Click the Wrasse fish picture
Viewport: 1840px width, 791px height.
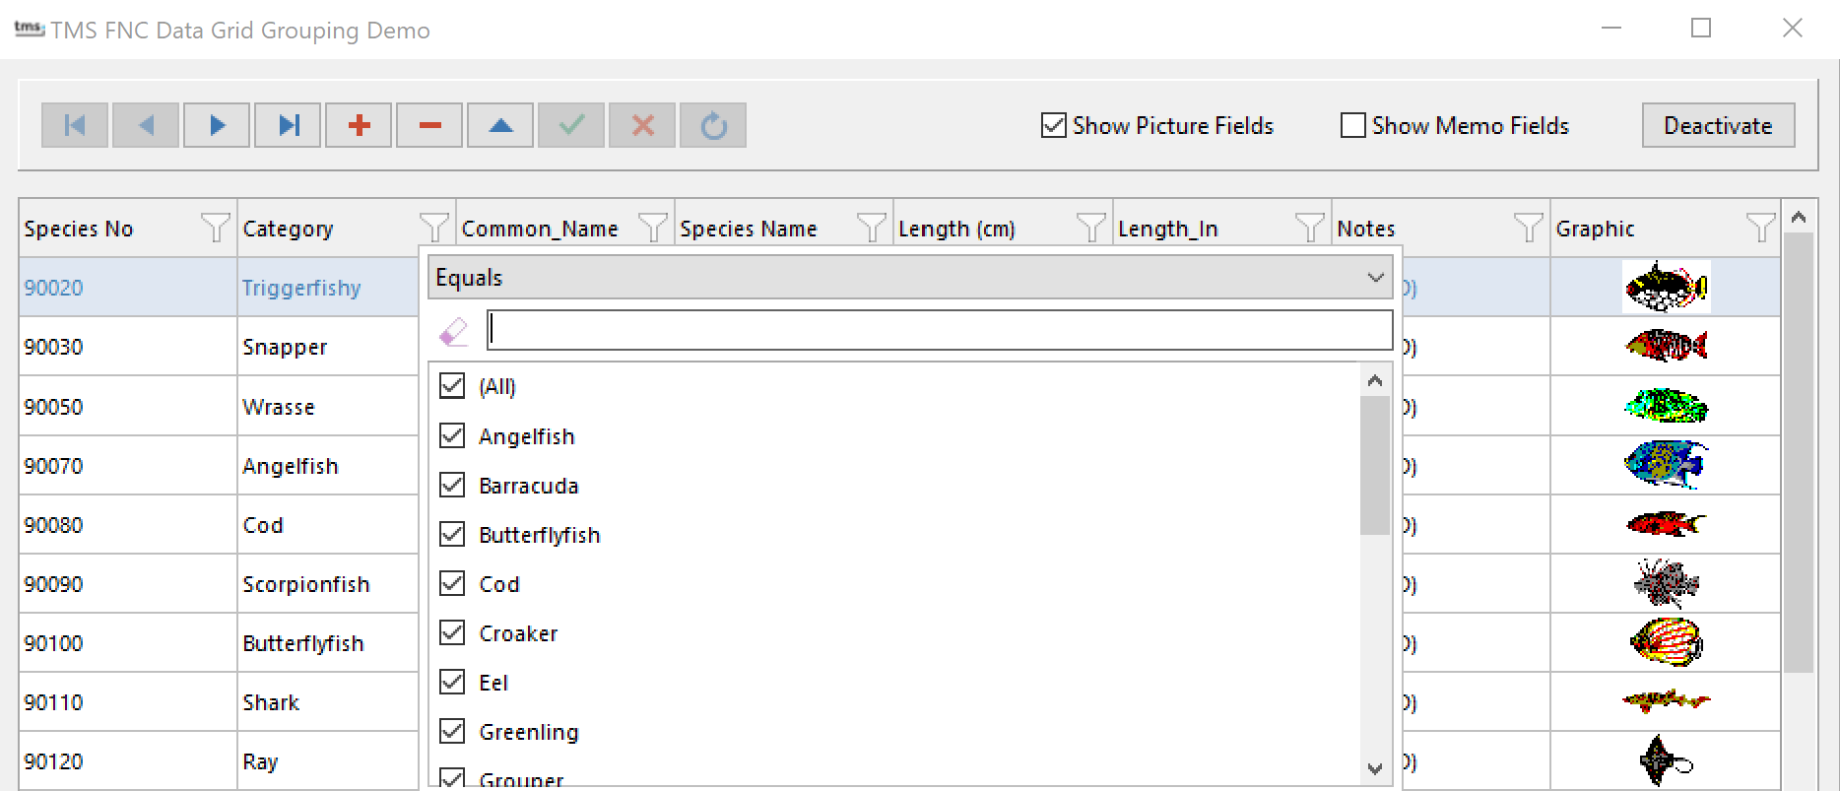(1666, 405)
